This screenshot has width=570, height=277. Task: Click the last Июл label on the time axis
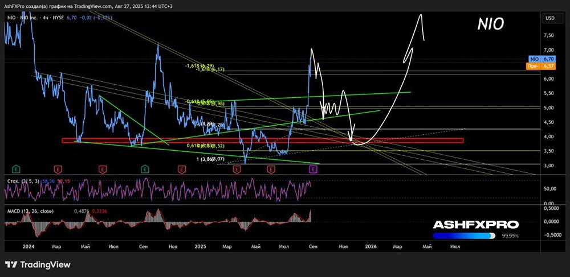[x=455, y=246]
